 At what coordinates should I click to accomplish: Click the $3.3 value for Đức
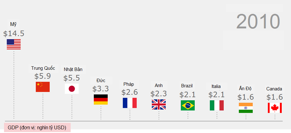(x=101, y=89)
